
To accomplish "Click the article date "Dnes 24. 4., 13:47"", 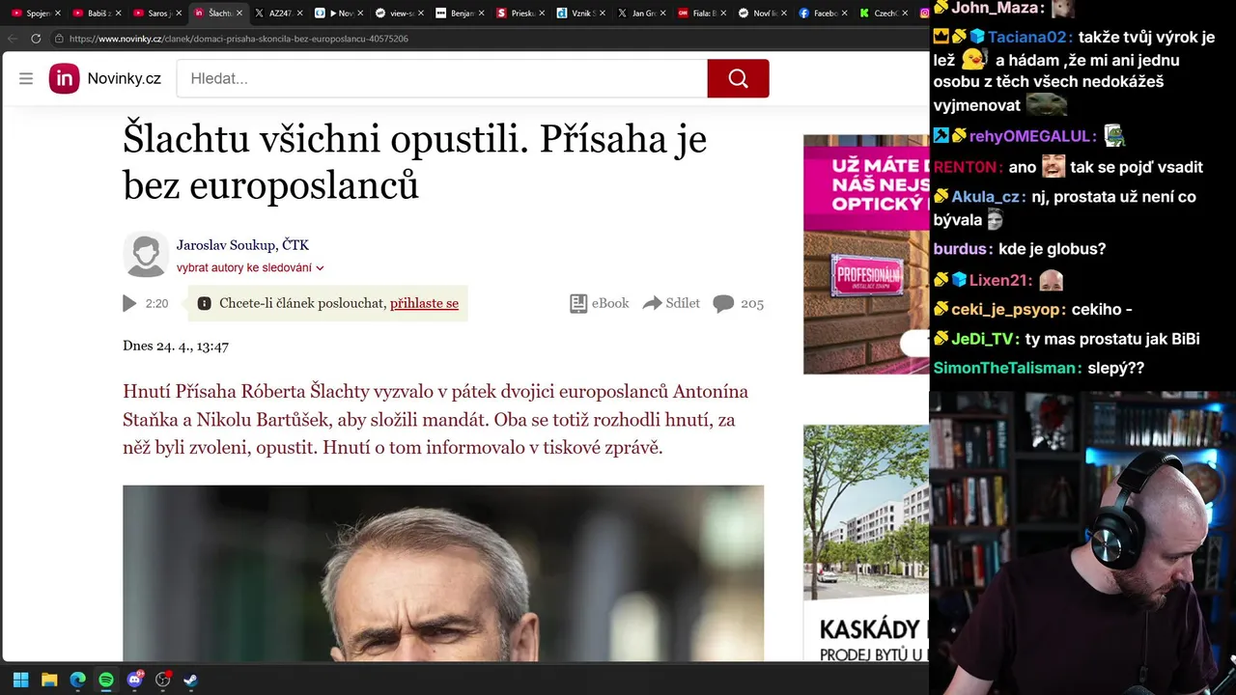I will [176, 346].
